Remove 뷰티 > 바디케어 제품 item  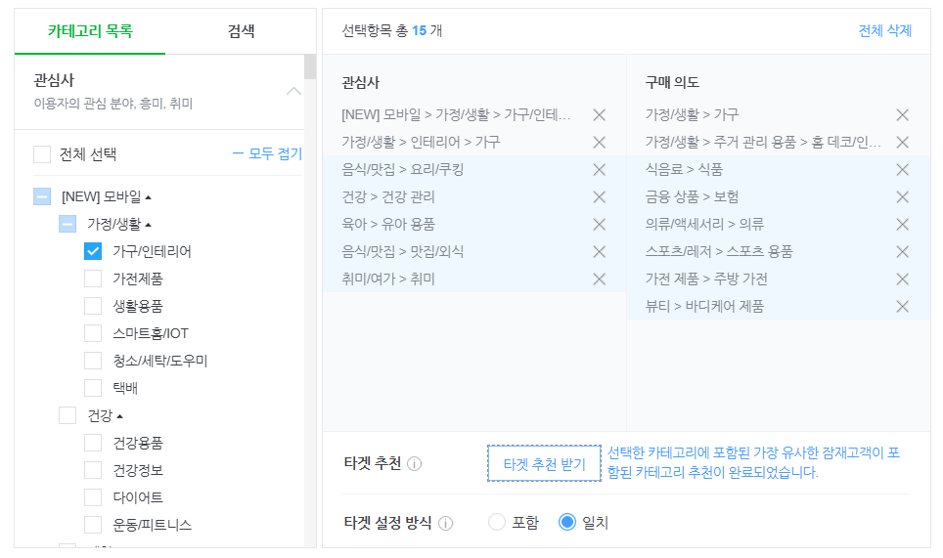pos(902,306)
